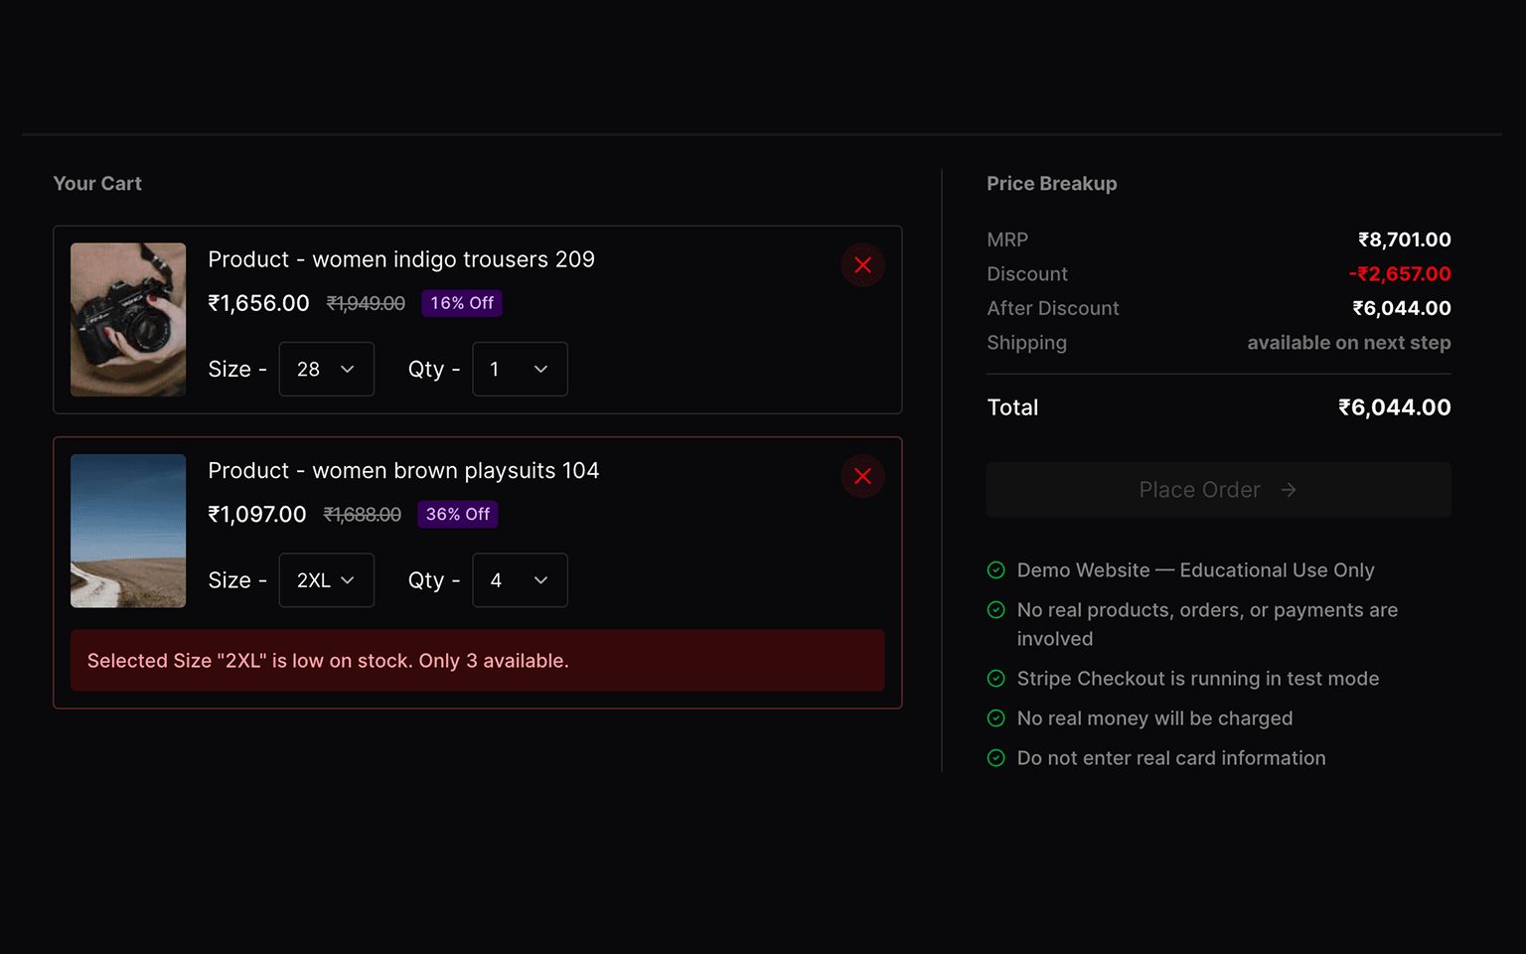Open Qty dropdown for indigo trousers
Screen dimensions: 1526x954
click(520, 369)
